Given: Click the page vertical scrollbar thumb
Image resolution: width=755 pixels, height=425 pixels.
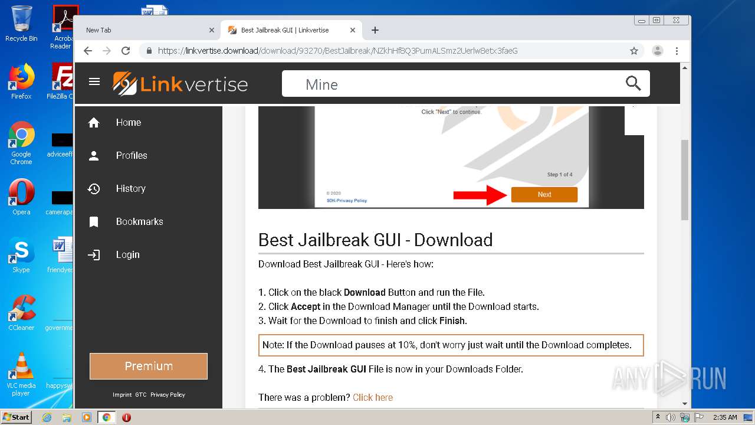Looking at the screenshot, I should click(x=685, y=180).
